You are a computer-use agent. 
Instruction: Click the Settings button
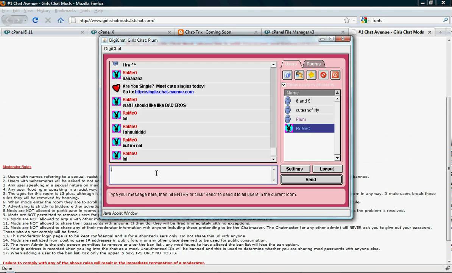click(x=294, y=169)
